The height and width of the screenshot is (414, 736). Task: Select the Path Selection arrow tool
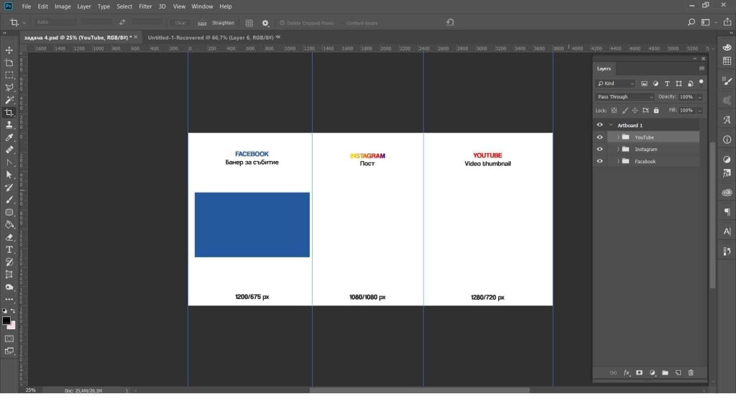click(9, 175)
